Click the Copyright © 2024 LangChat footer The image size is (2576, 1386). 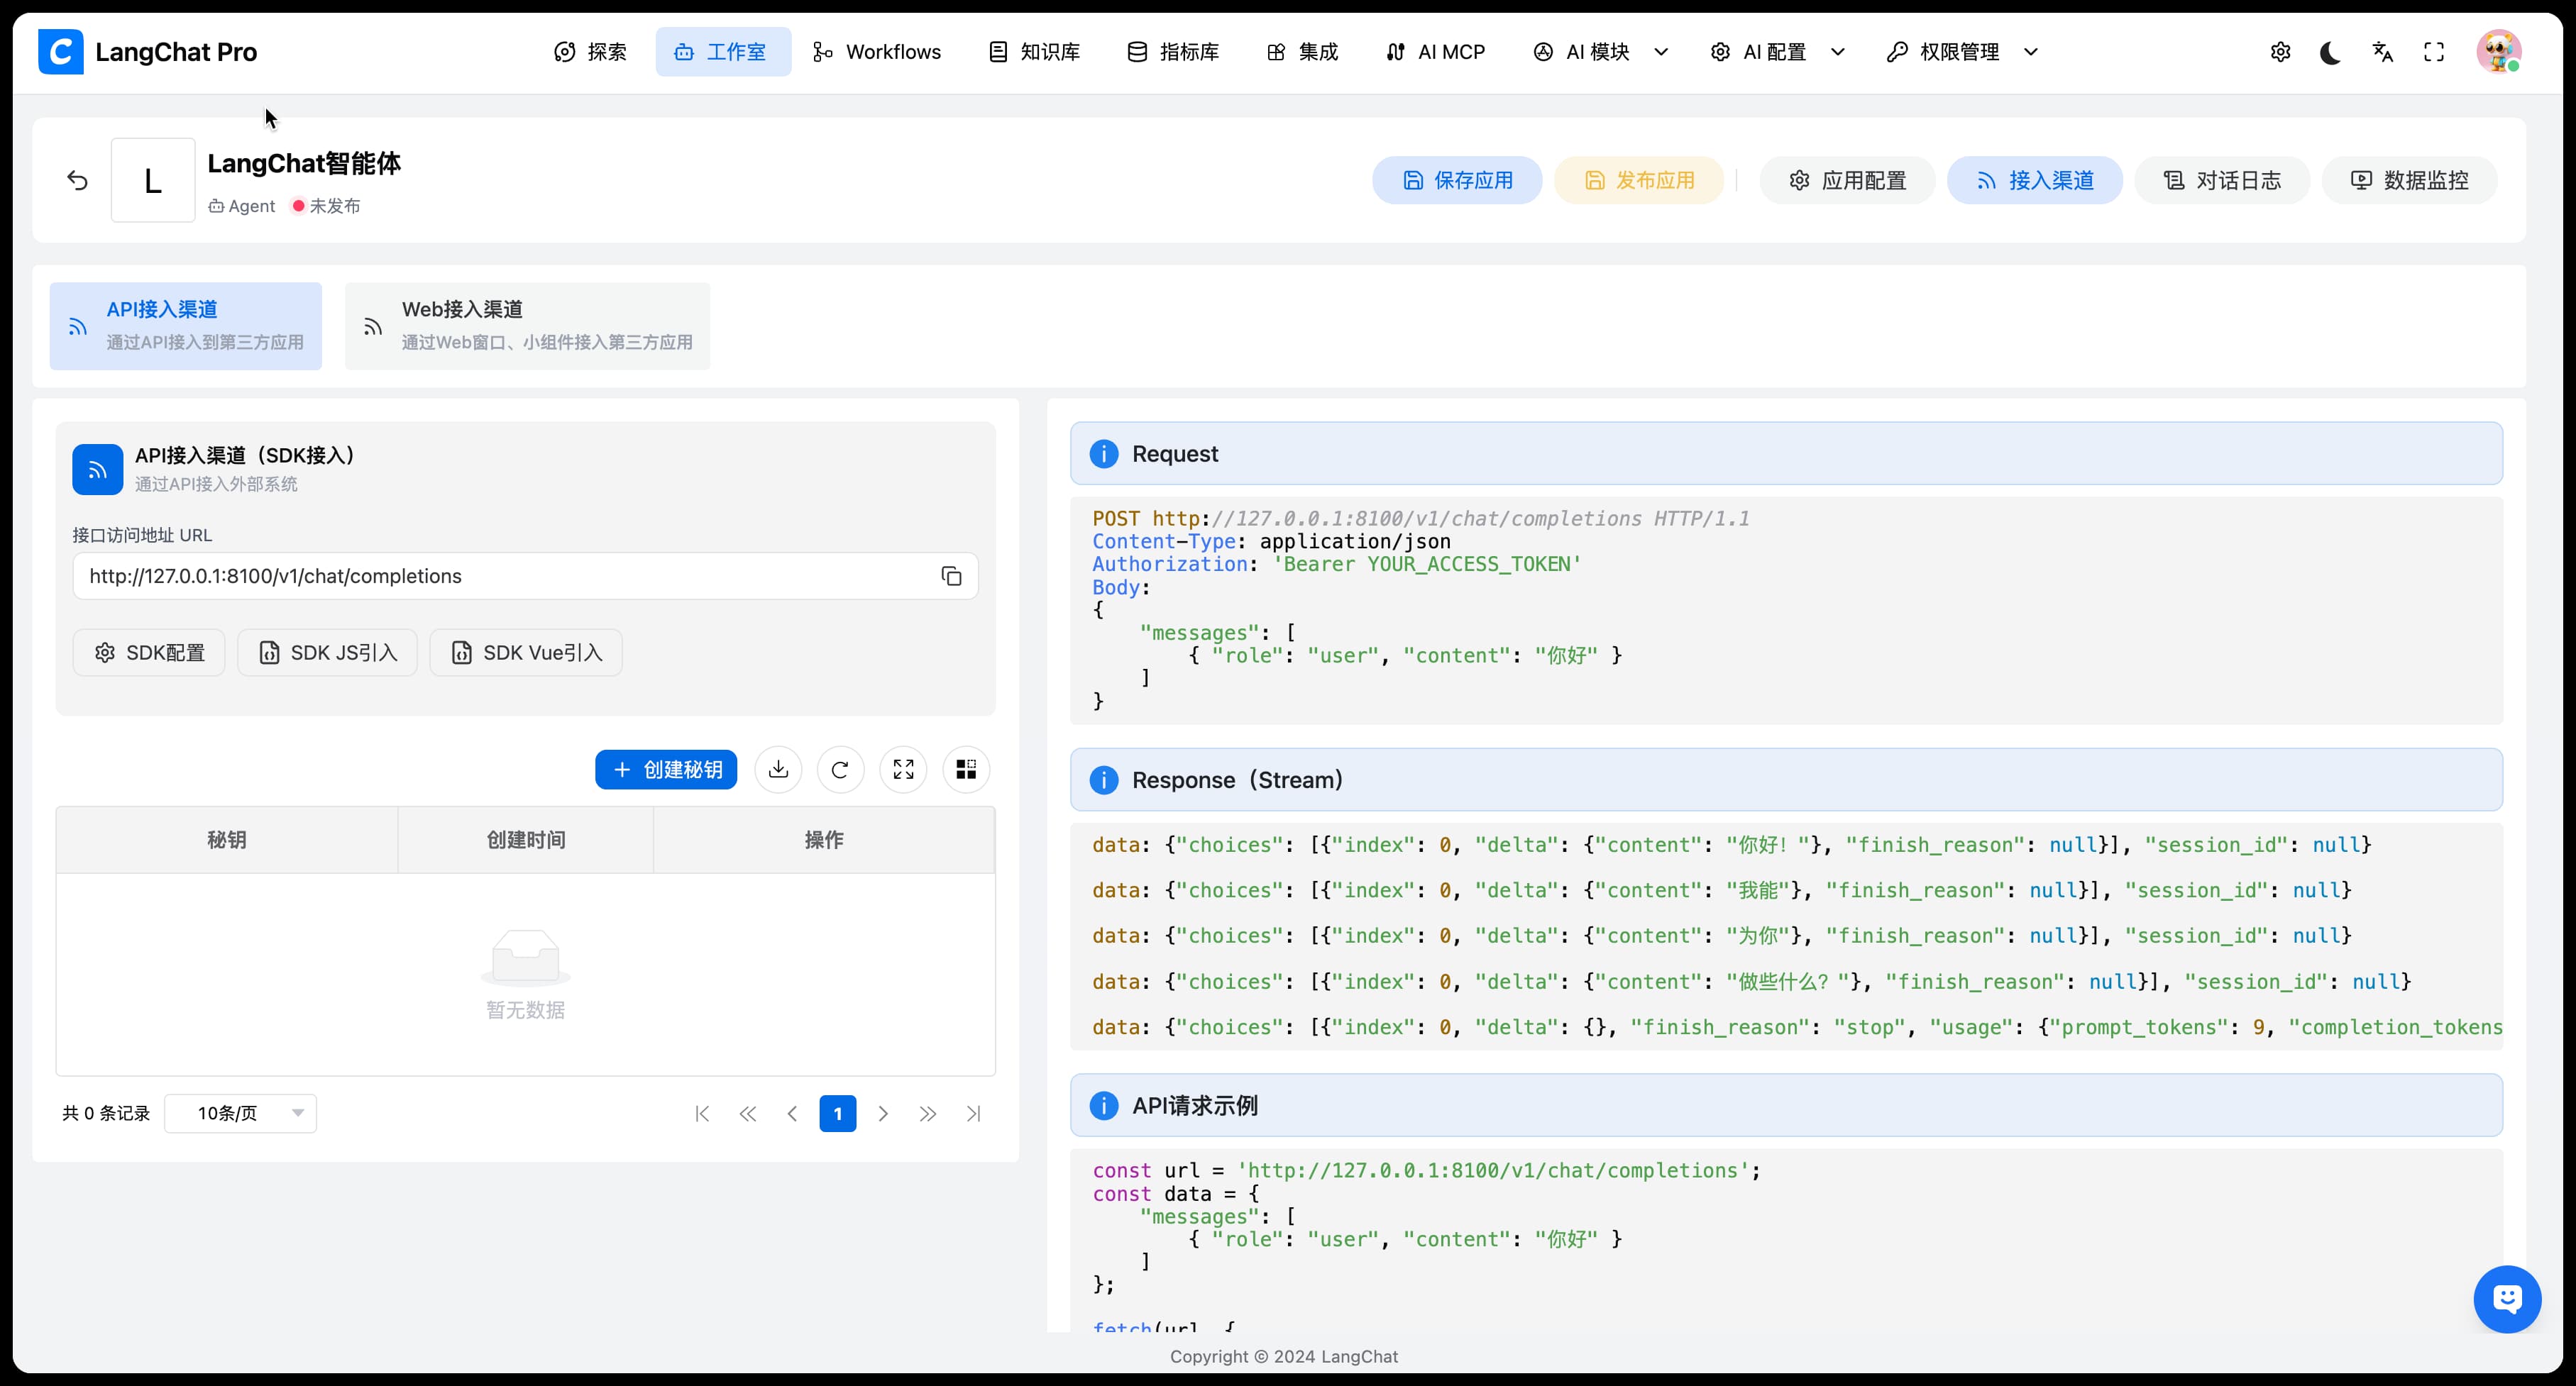pyautogui.click(x=1284, y=1357)
